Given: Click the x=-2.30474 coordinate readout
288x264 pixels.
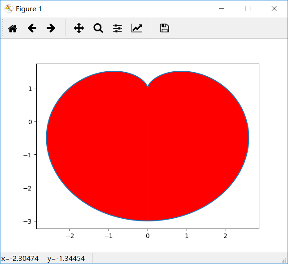Looking at the screenshot, I should (x=20, y=259).
